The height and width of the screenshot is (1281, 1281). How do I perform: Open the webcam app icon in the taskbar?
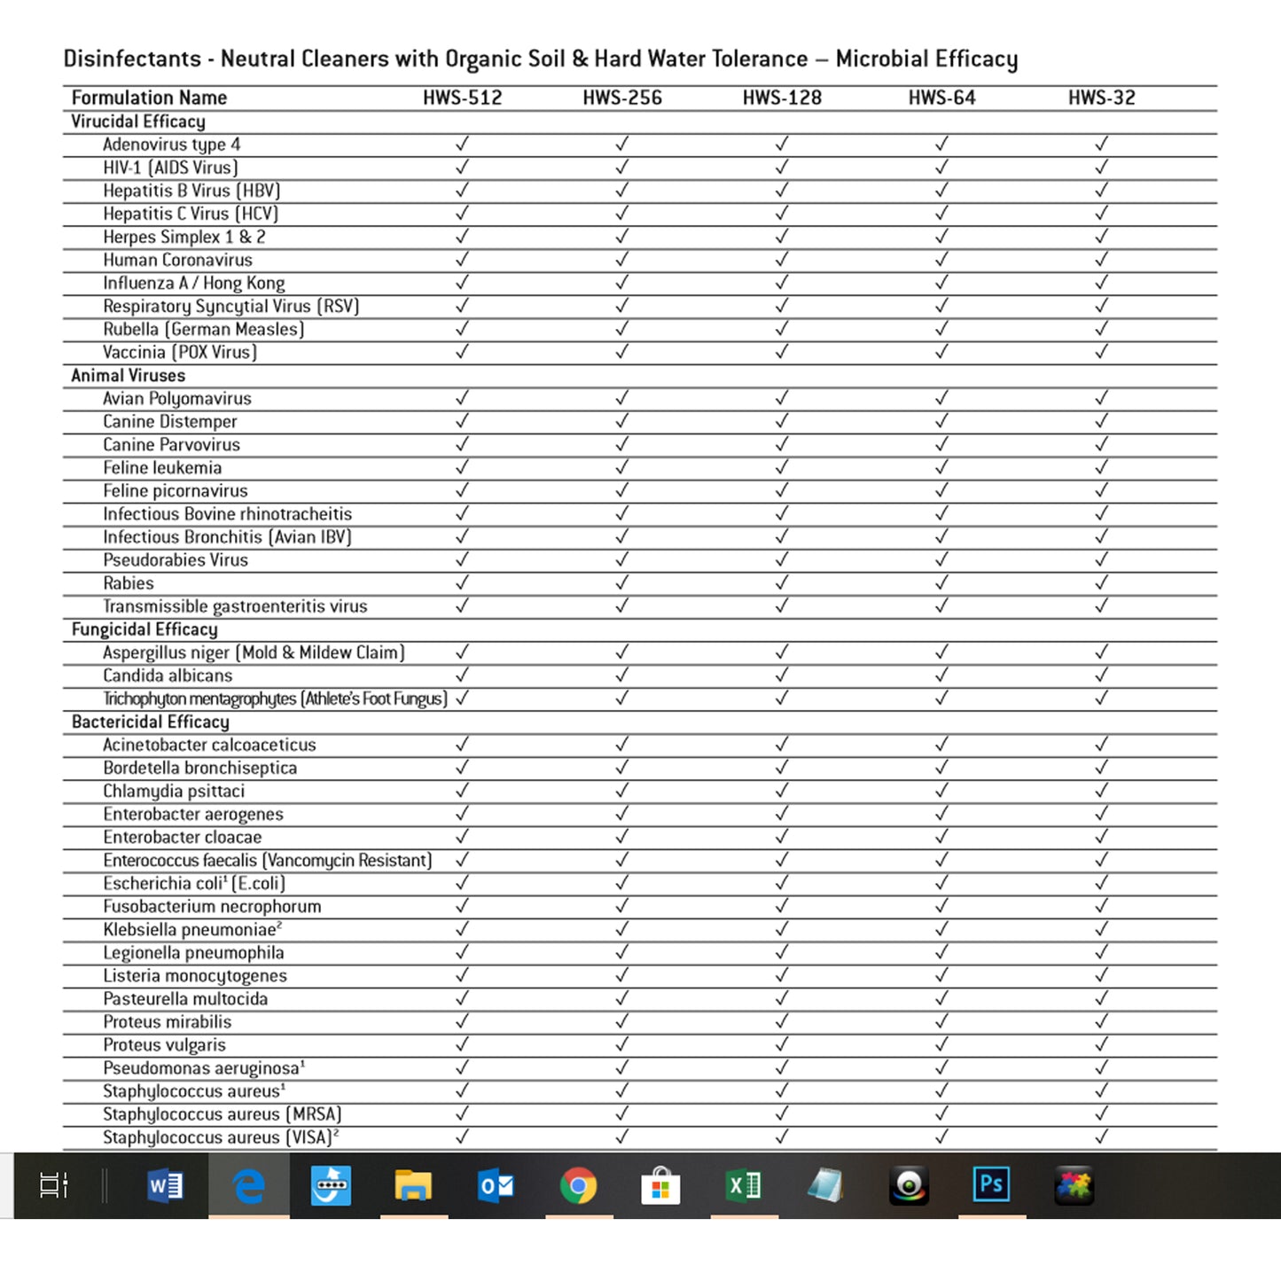pos(909,1185)
